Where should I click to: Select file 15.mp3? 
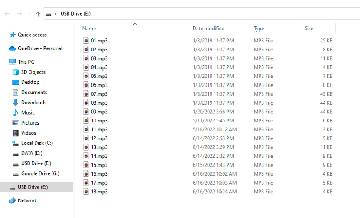coord(99,165)
